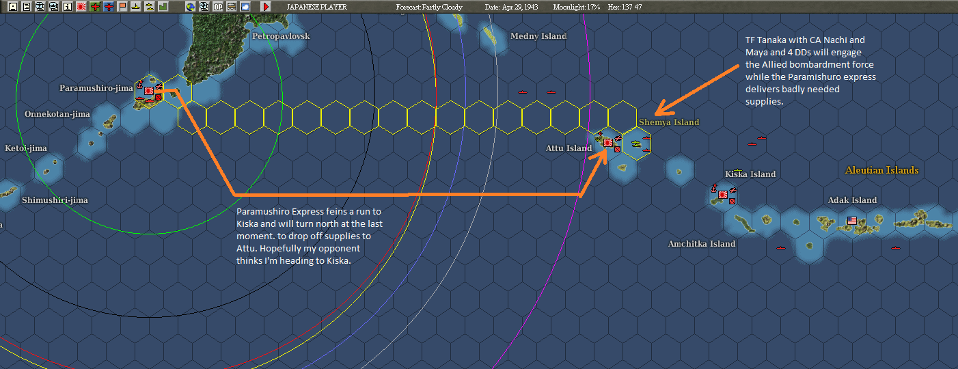Viewport: 958px width, 369px height.
Task: Select the Japanese base flag on Kiska Island
Action: pos(723,194)
